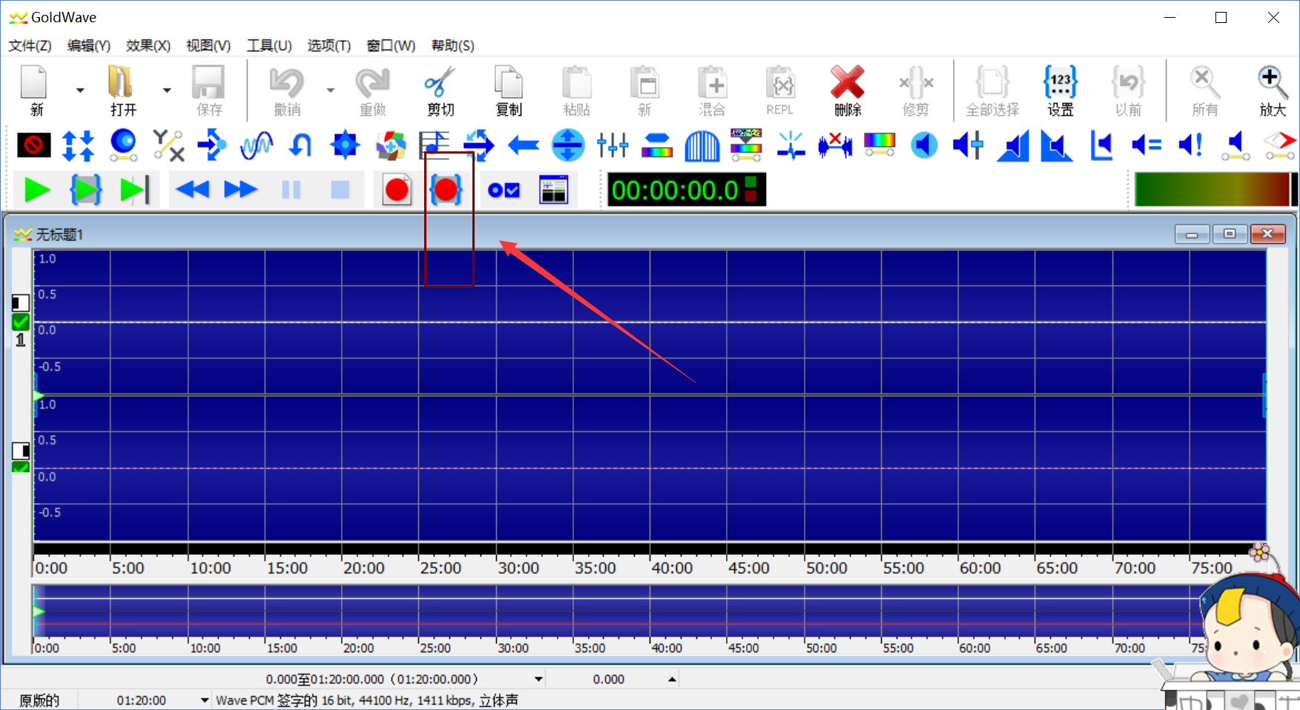Screen dimensions: 1300x710
Task: Click the 放大 zoom in magnifier
Action: tap(1272, 91)
